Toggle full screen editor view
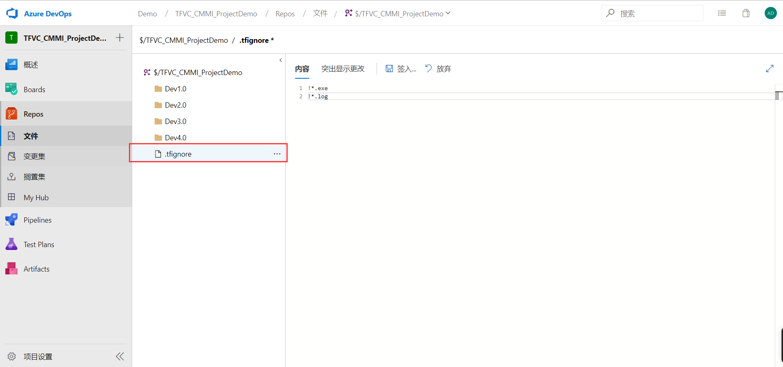Screen dimensions: 783x367 pos(770,69)
